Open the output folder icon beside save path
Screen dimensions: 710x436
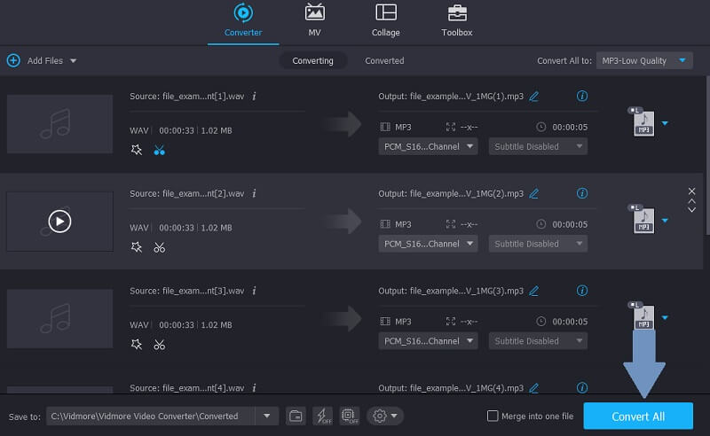pyautogui.click(x=296, y=416)
